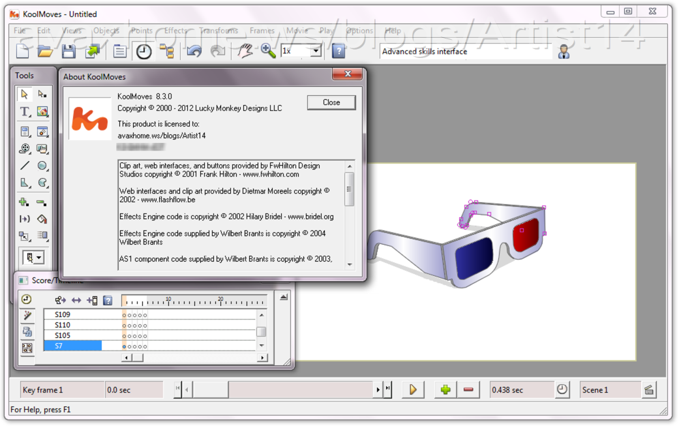Save the movie with the floppy disk icon

(68, 51)
